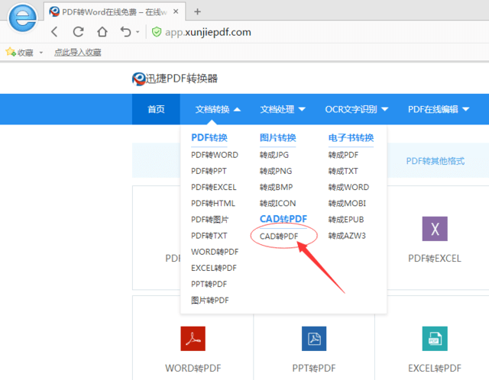Viewport: 489px width, 380px height.
Task: Select 转成PNG option
Action: point(276,171)
